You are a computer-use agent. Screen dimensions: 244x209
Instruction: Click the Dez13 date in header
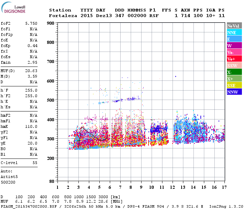pos(104,16)
